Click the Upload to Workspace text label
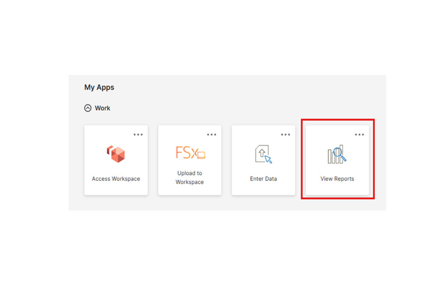434x289 pixels. pos(190,177)
